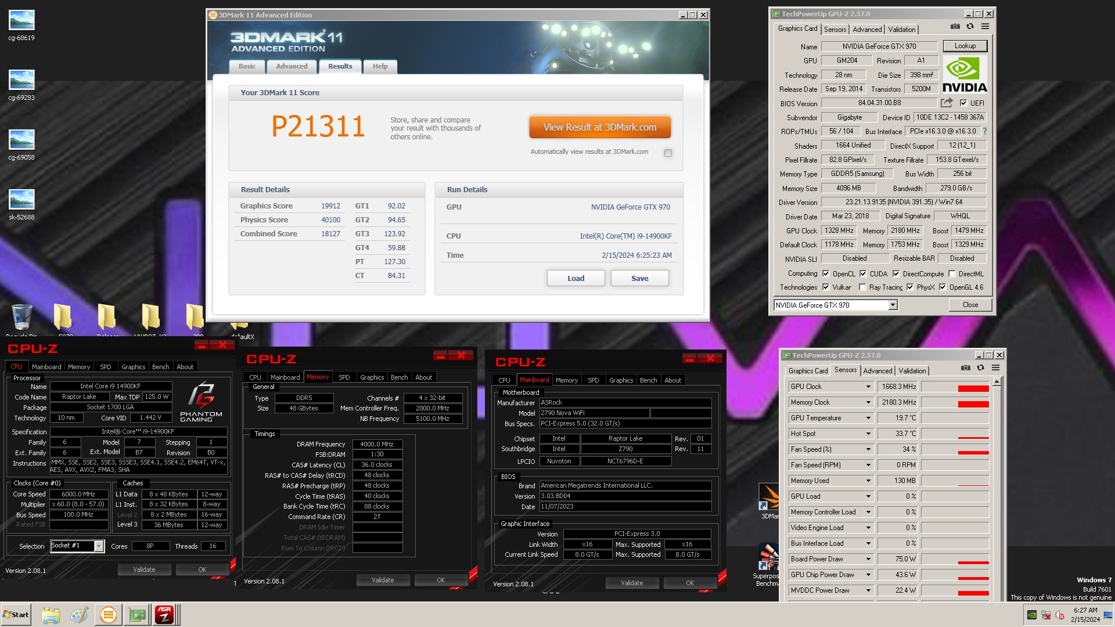Toggle the DirectML checkbox

[x=952, y=273]
